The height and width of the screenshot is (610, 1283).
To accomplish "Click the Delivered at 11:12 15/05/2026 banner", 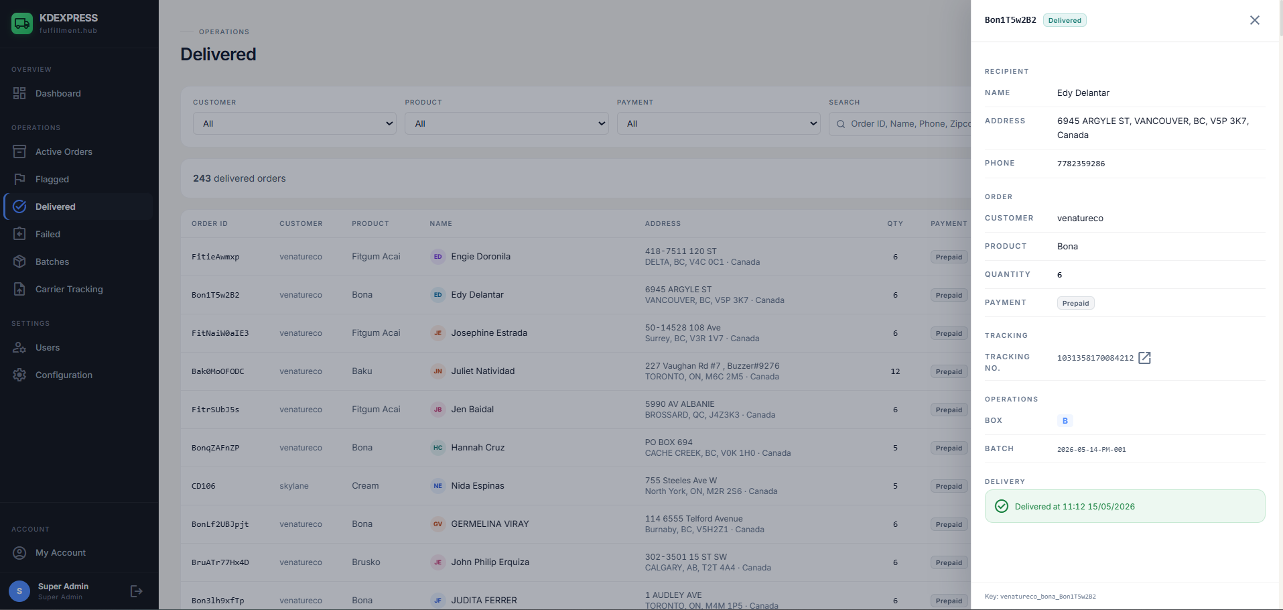I will pyautogui.click(x=1125, y=506).
